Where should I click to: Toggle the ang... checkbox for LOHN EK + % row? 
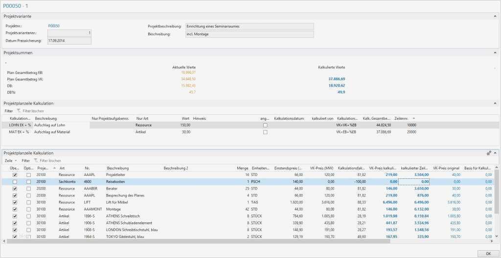pyautogui.click(x=265, y=125)
